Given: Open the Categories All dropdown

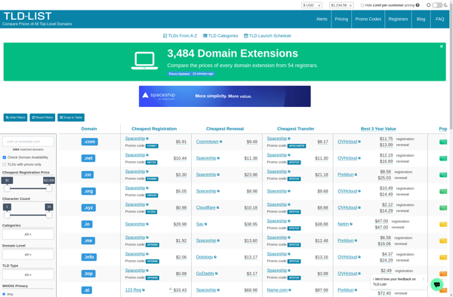Looking at the screenshot, I should 28,234.
